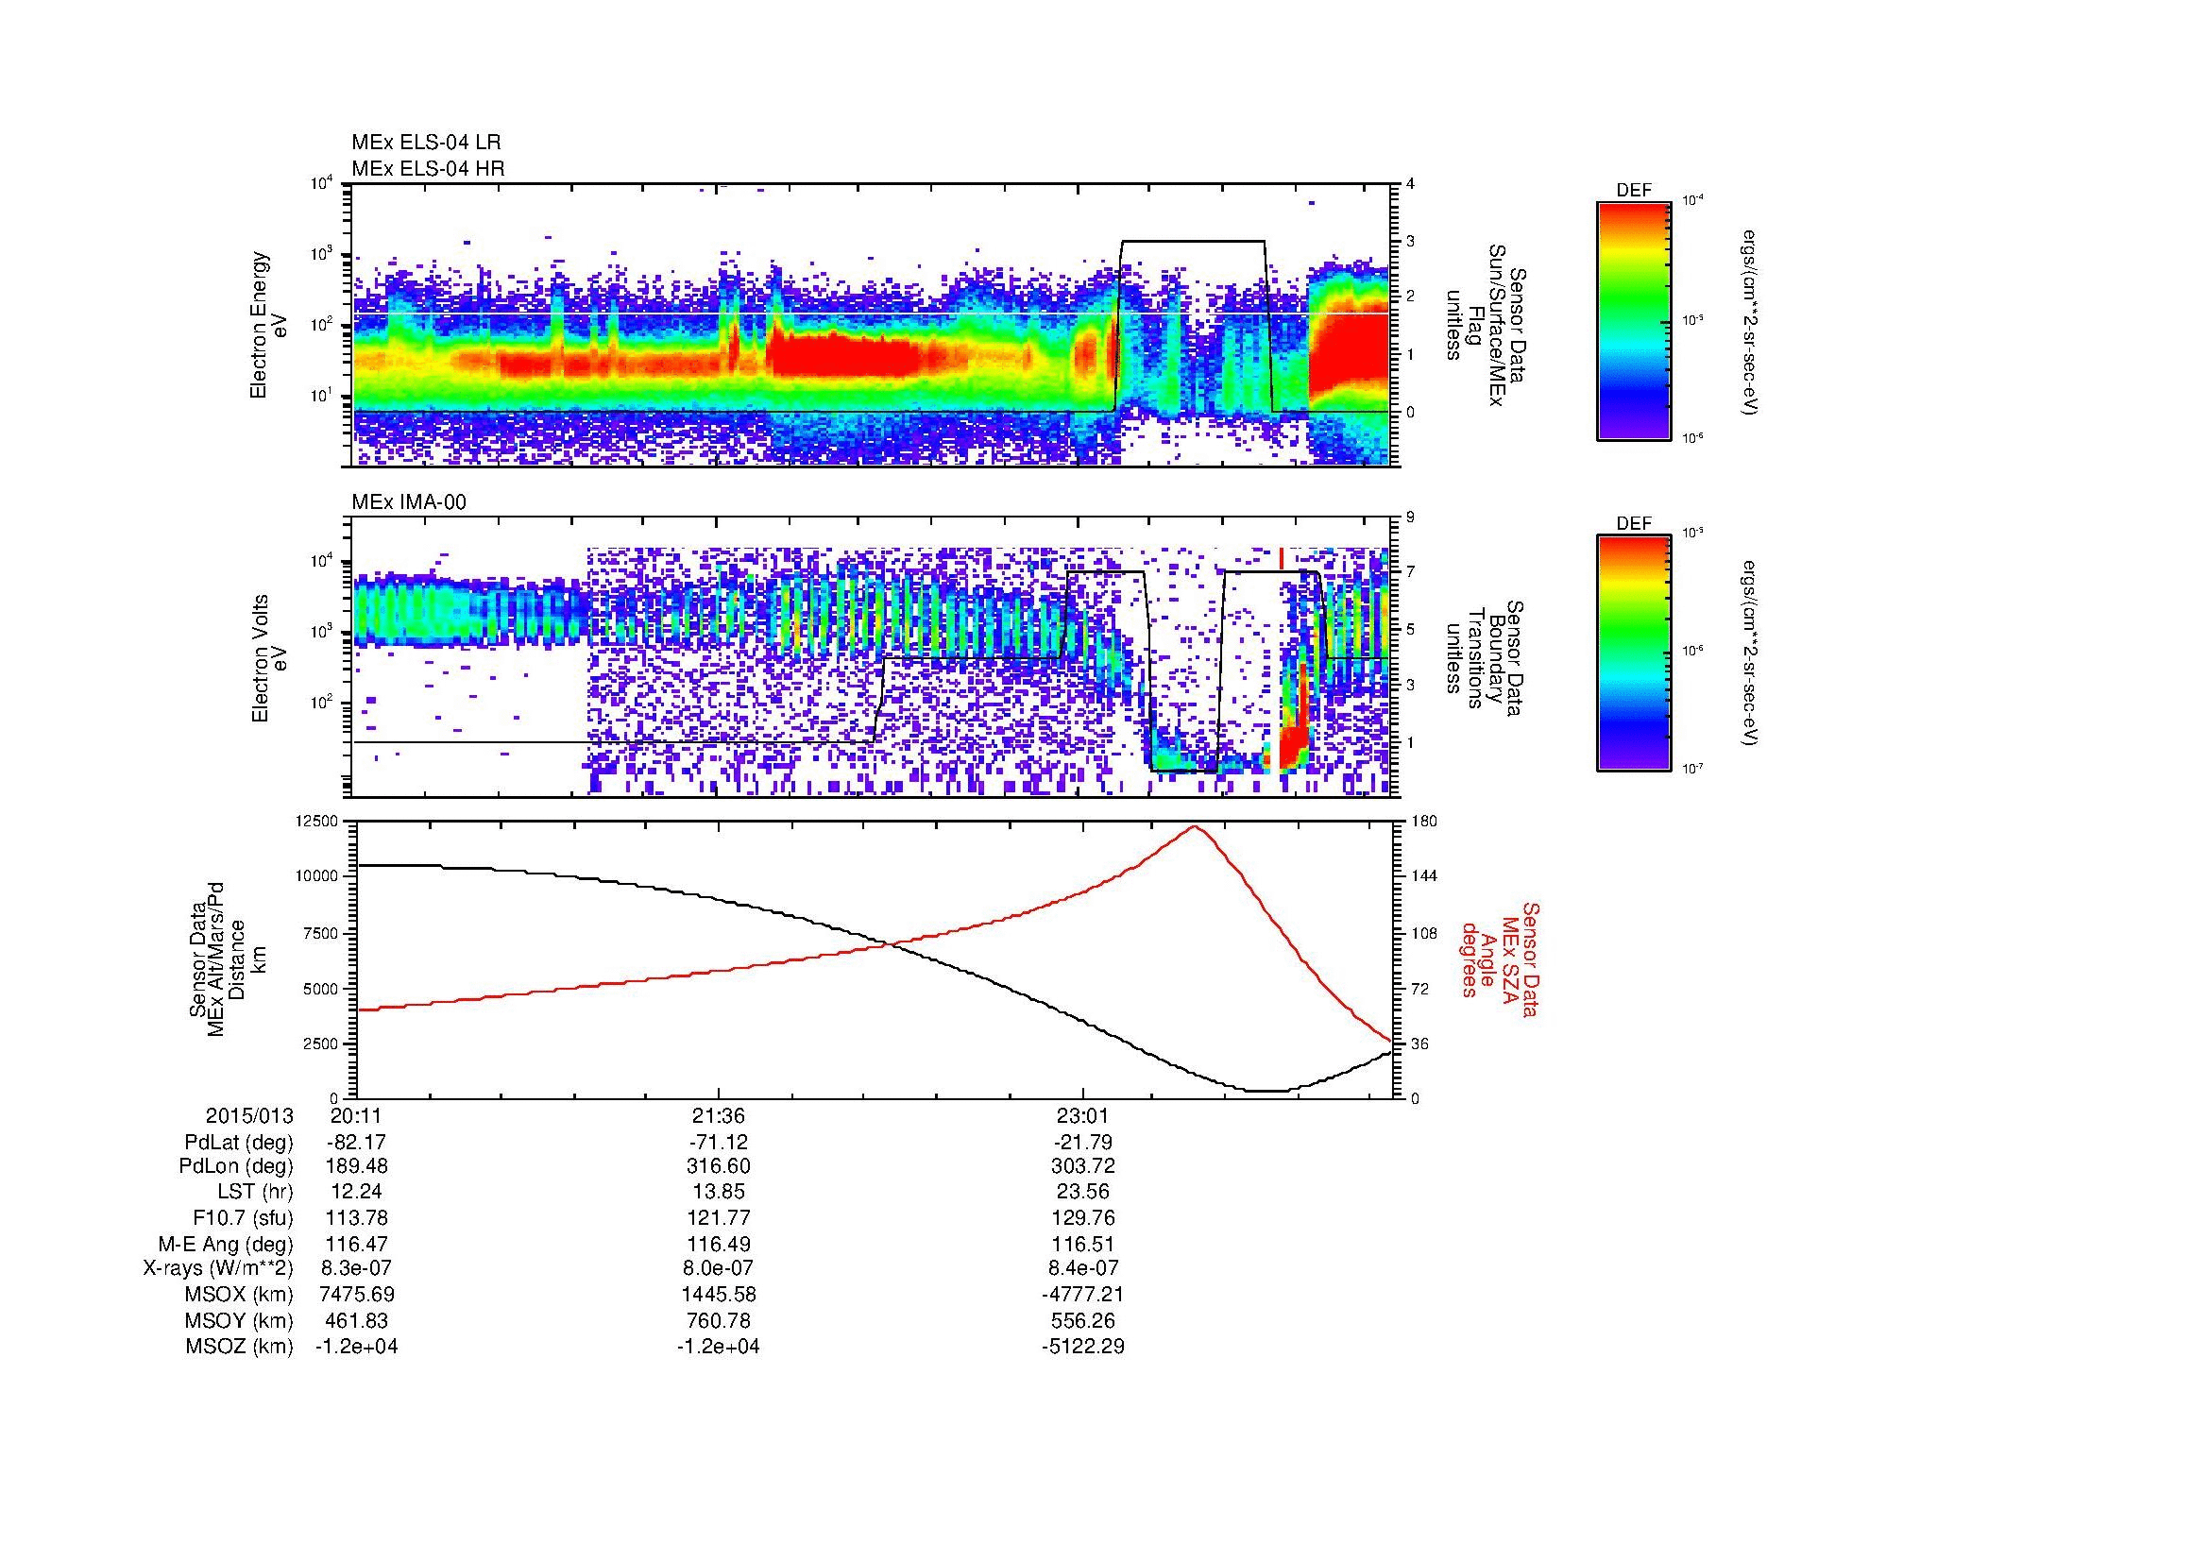Click the red spike in the IMA spectrogram
Viewport: 2209px width, 1561px height.
coord(1282,559)
